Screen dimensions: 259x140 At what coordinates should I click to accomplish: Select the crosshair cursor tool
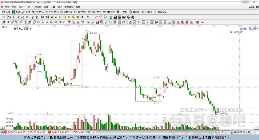coord(92,17)
